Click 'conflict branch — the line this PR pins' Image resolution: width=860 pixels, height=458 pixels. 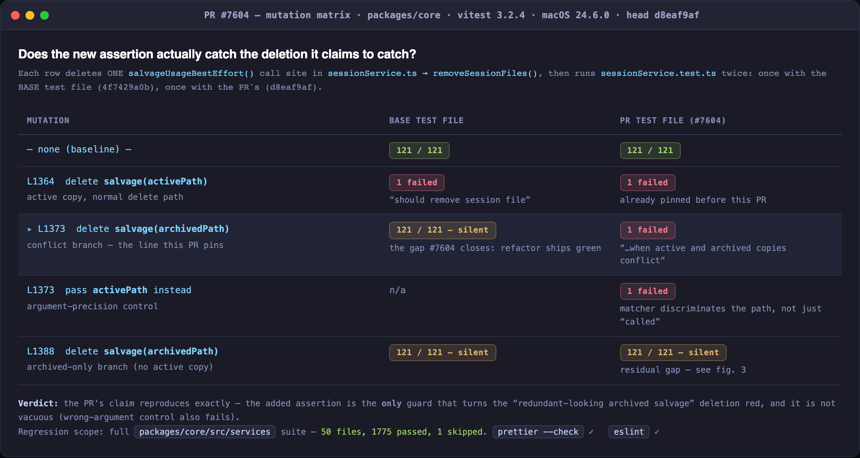click(125, 245)
